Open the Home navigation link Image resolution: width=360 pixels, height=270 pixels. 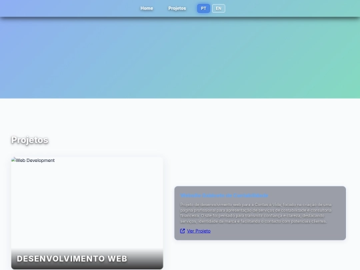147,9
